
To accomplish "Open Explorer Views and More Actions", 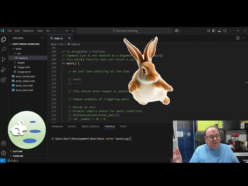I will [43, 38].
